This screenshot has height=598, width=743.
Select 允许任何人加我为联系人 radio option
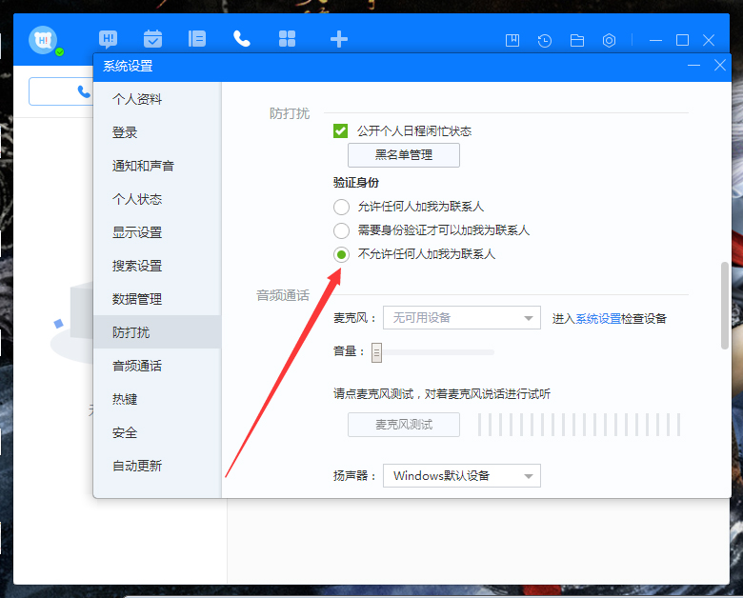341,207
